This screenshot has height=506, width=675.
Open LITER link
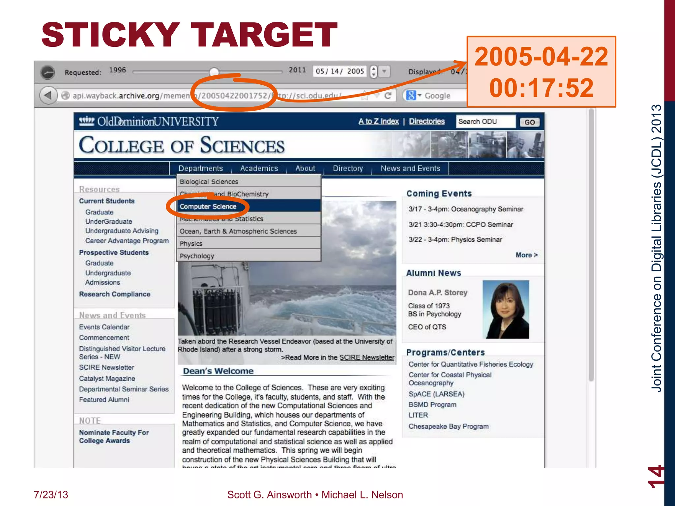coord(418,415)
